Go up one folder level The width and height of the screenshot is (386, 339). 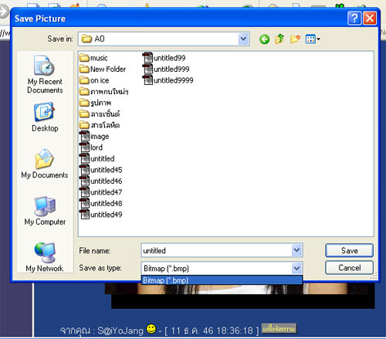pos(279,39)
